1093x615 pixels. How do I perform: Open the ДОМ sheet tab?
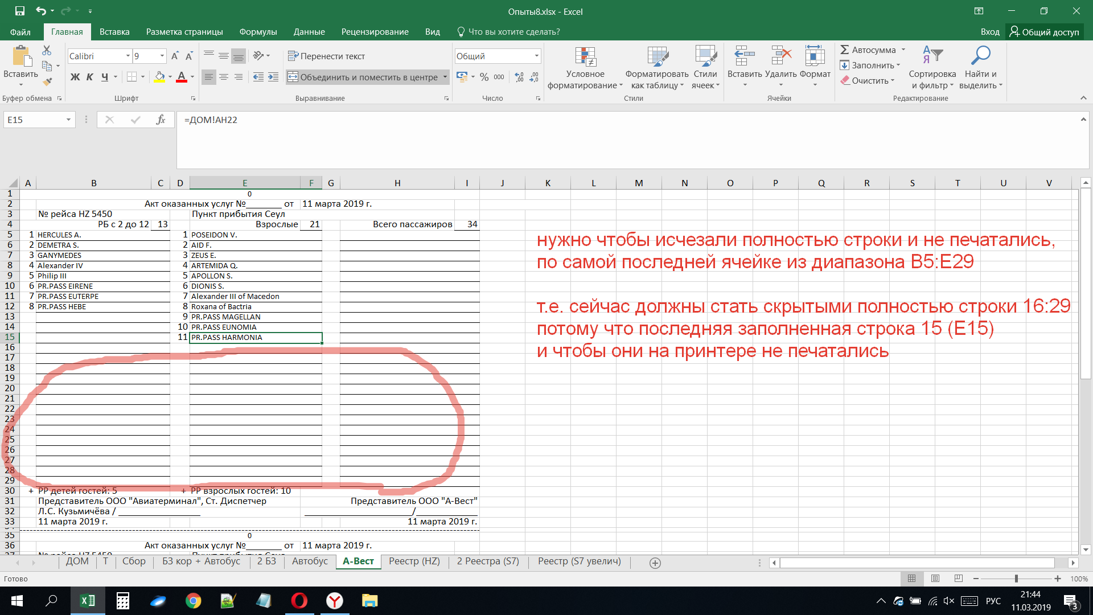[77, 561]
